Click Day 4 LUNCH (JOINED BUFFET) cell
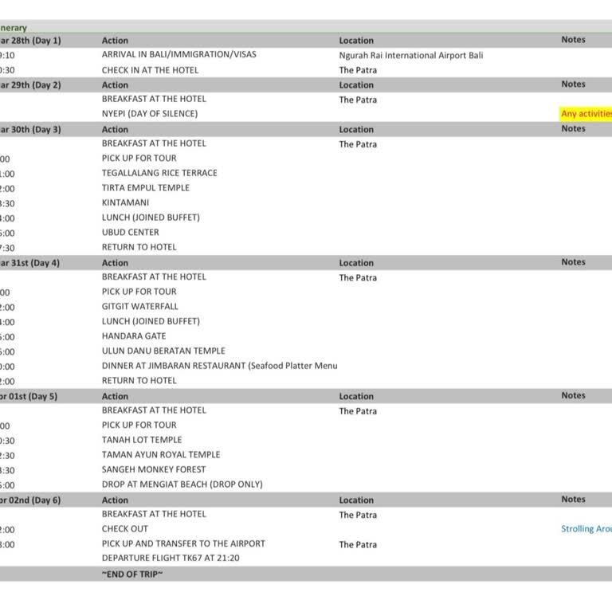Viewport: 612px width, 612px height. [151, 322]
